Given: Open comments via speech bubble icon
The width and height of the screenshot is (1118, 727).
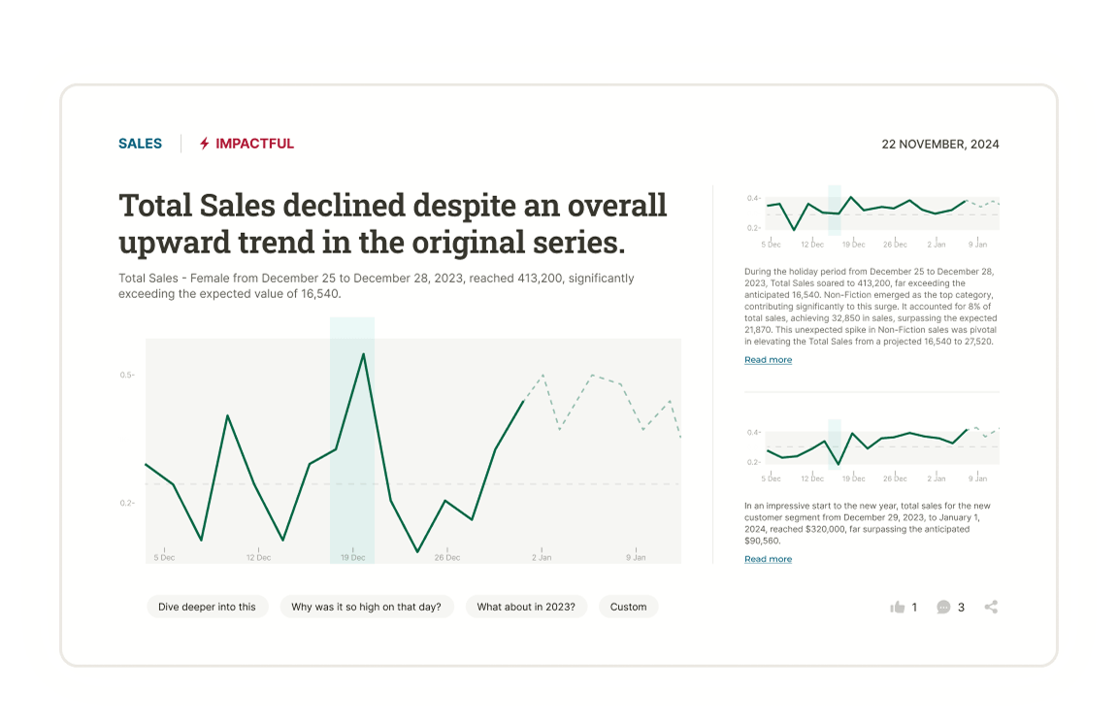Looking at the screenshot, I should pos(943,608).
